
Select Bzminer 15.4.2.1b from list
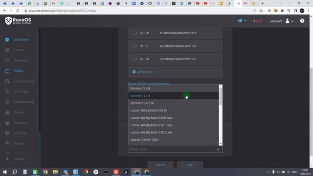(x=173, y=103)
